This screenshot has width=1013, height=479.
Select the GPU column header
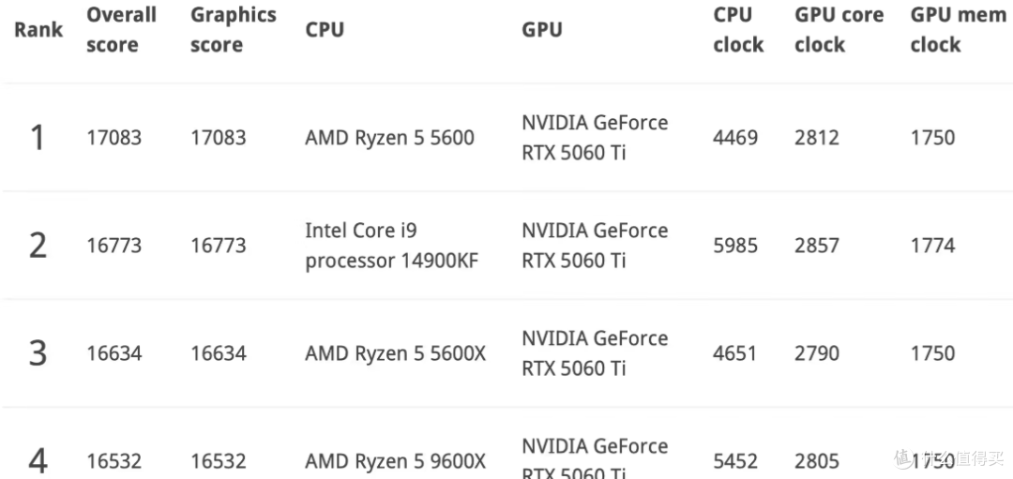tap(542, 30)
